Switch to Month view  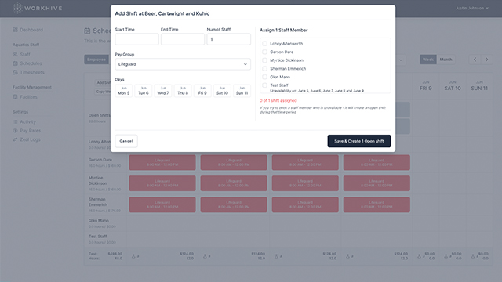[x=446, y=60]
